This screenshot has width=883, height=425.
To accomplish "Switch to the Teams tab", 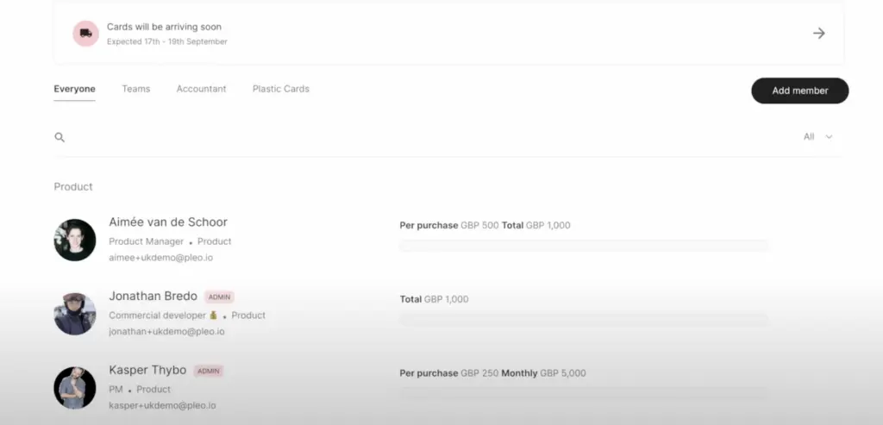I will [x=135, y=89].
